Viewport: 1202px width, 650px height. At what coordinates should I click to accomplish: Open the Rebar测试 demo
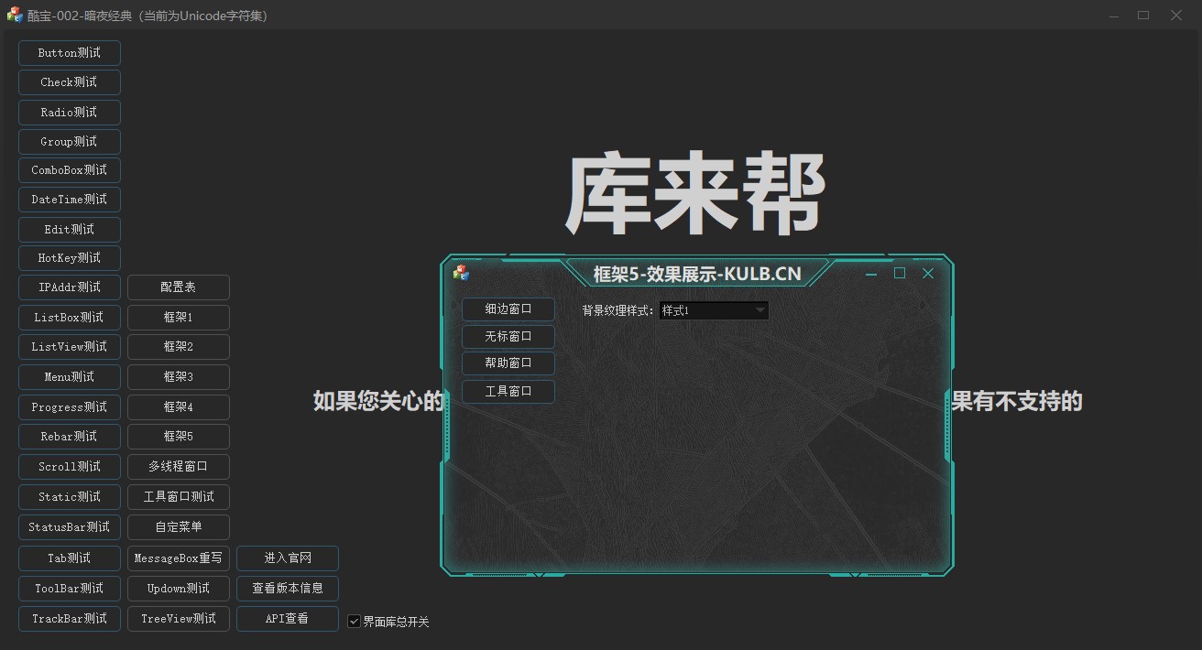pos(70,437)
